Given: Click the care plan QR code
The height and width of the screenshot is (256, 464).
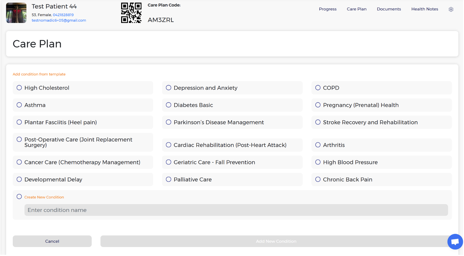Looking at the screenshot, I should [x=131, y=13].
